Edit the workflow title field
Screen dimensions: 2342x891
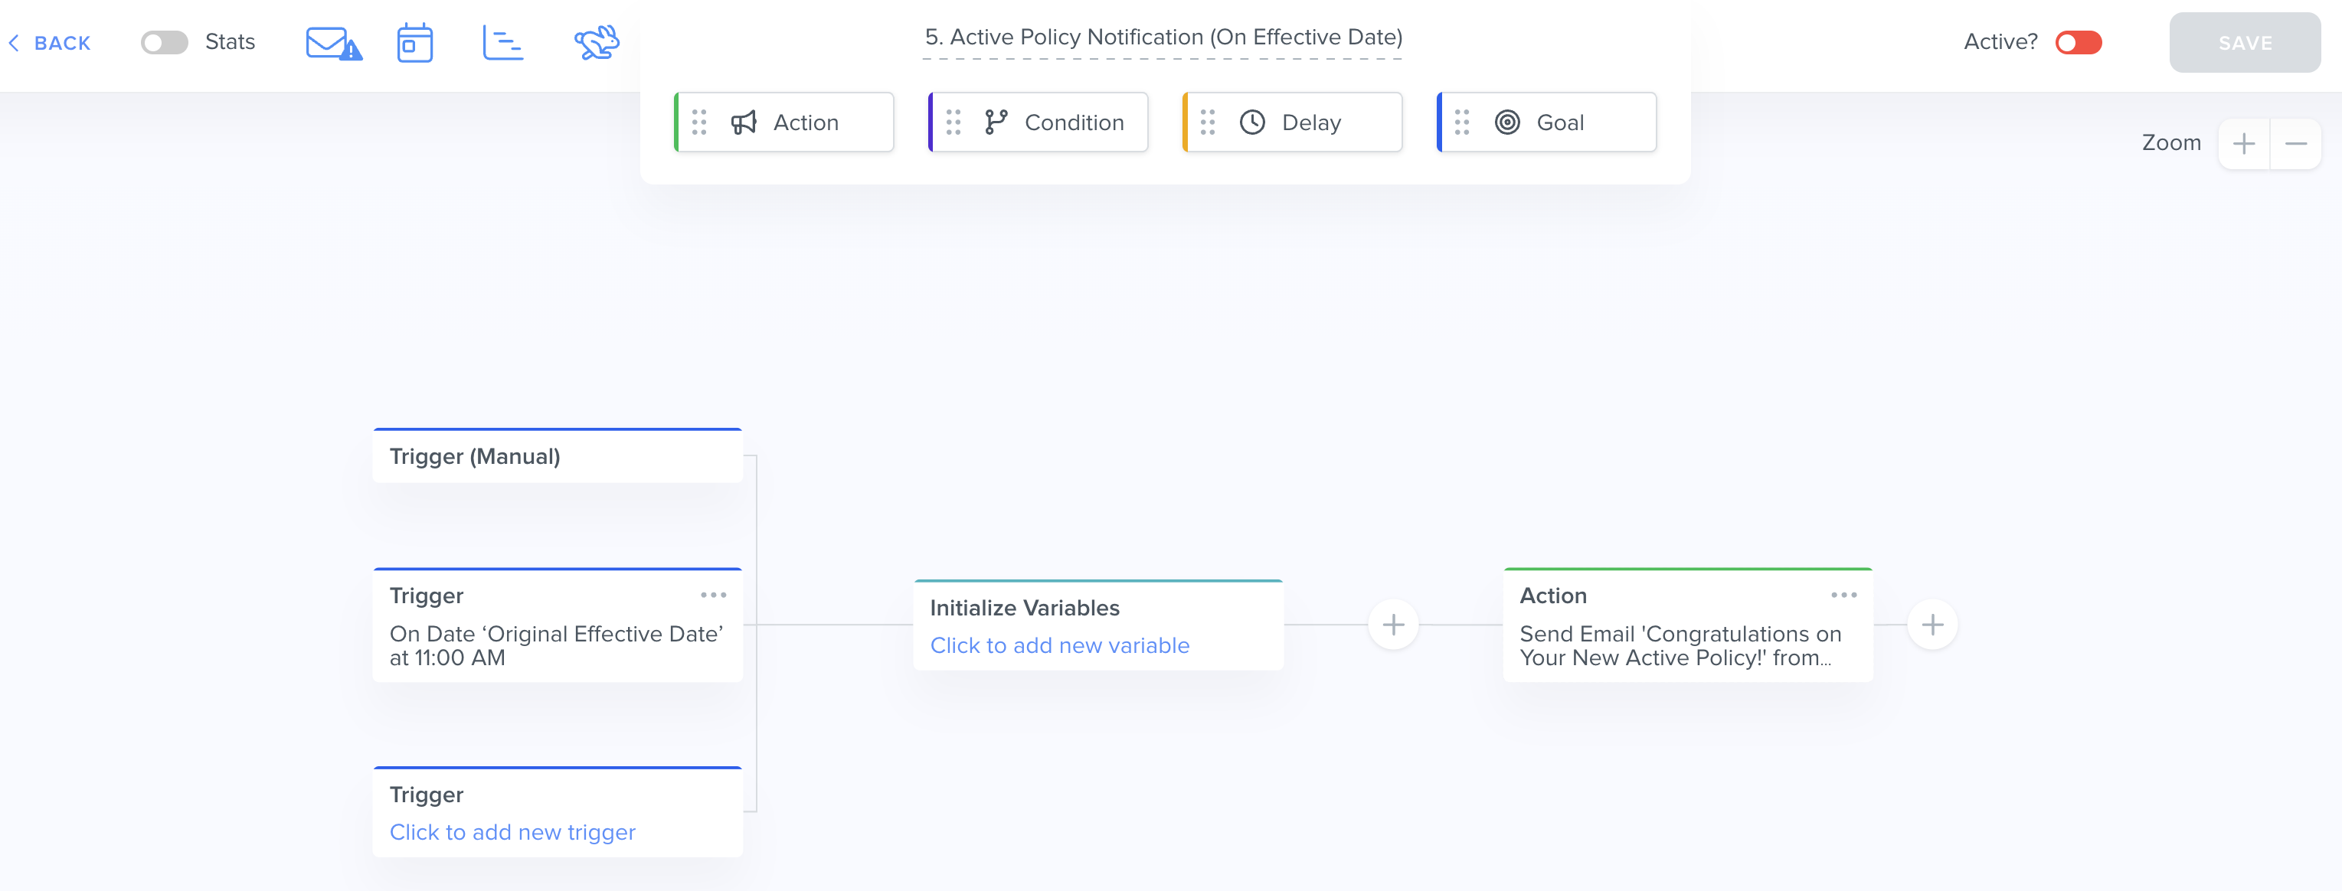(1163, 38)
